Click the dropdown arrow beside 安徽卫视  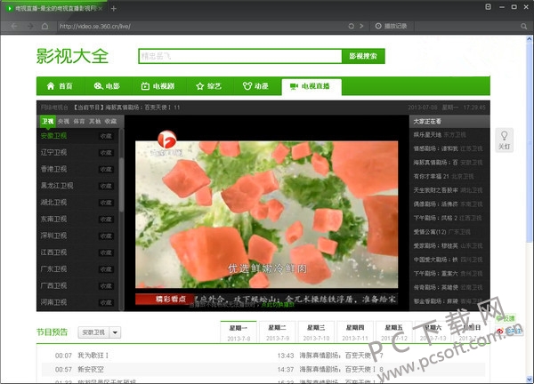(x=115, y=332)
